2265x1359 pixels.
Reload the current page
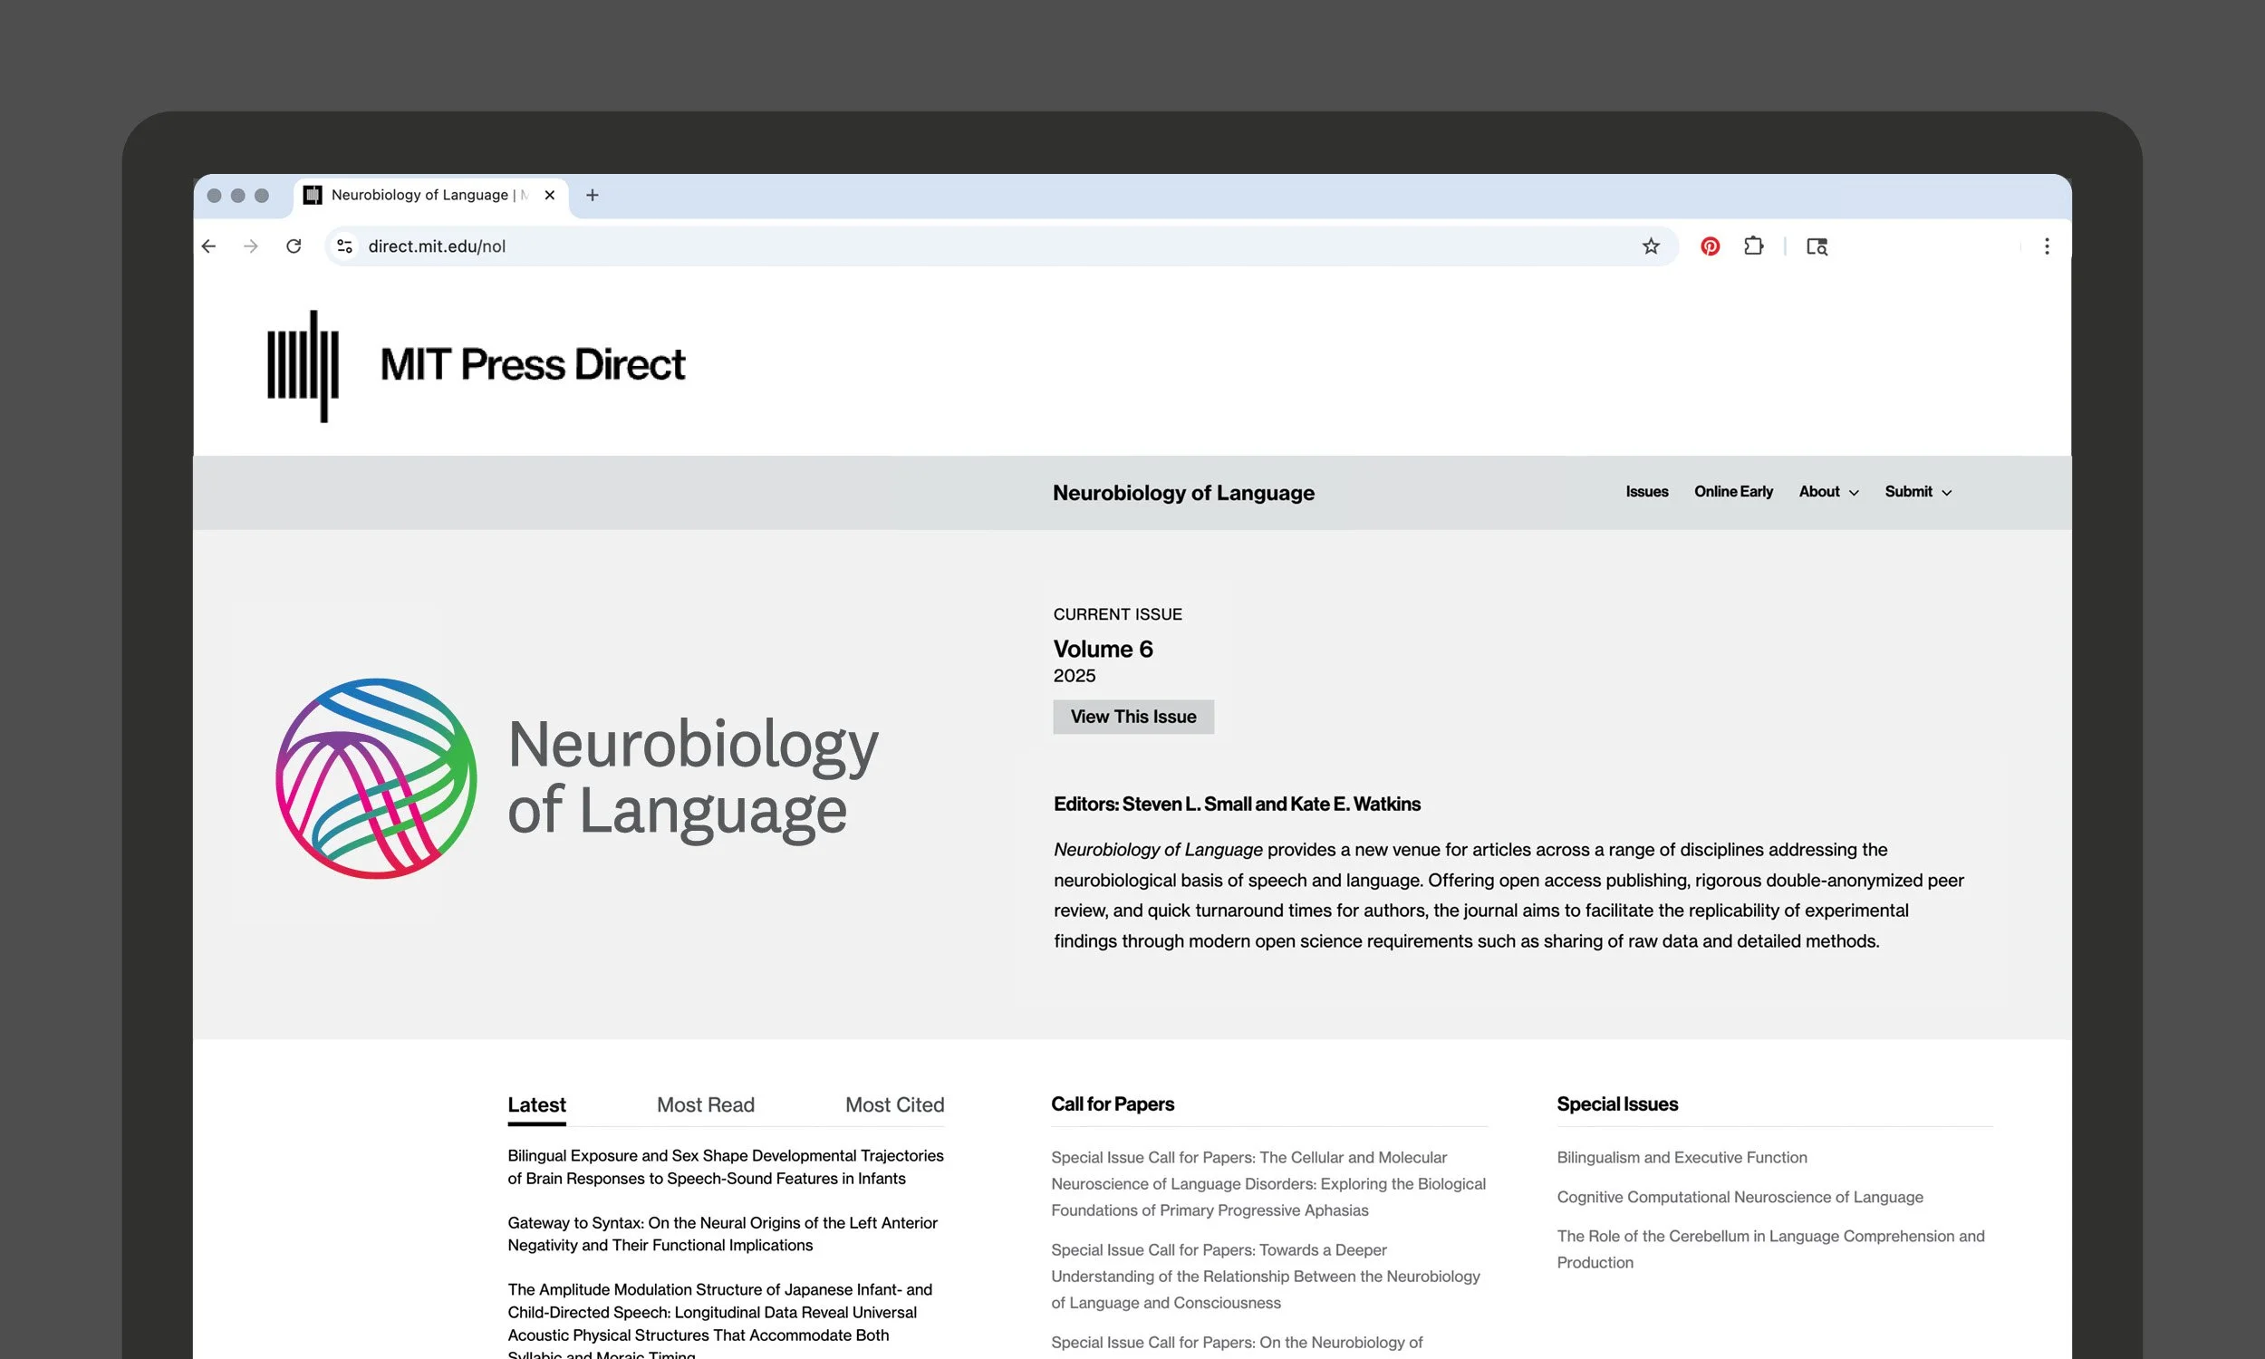coord(294,246)
